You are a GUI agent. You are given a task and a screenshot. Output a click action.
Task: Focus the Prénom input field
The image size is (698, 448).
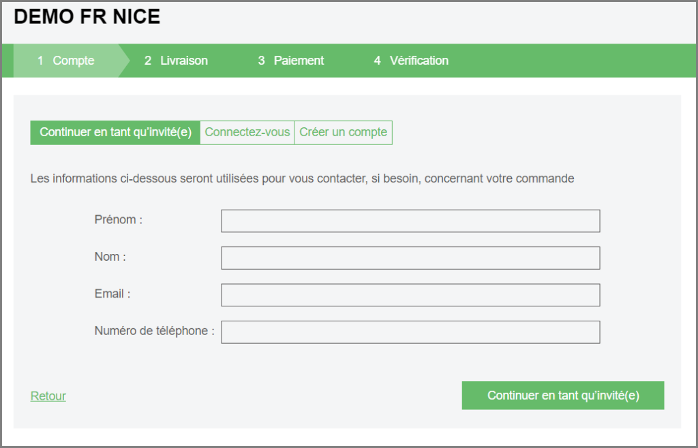410,221
